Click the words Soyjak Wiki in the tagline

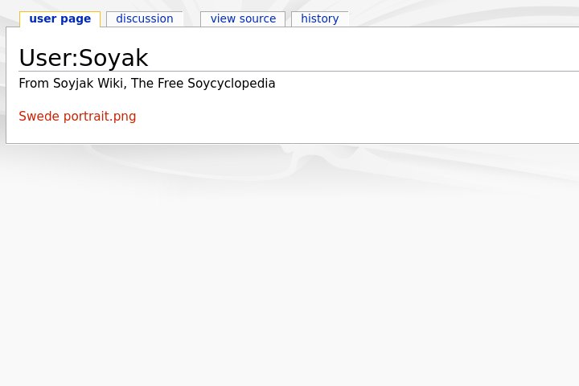90,84
